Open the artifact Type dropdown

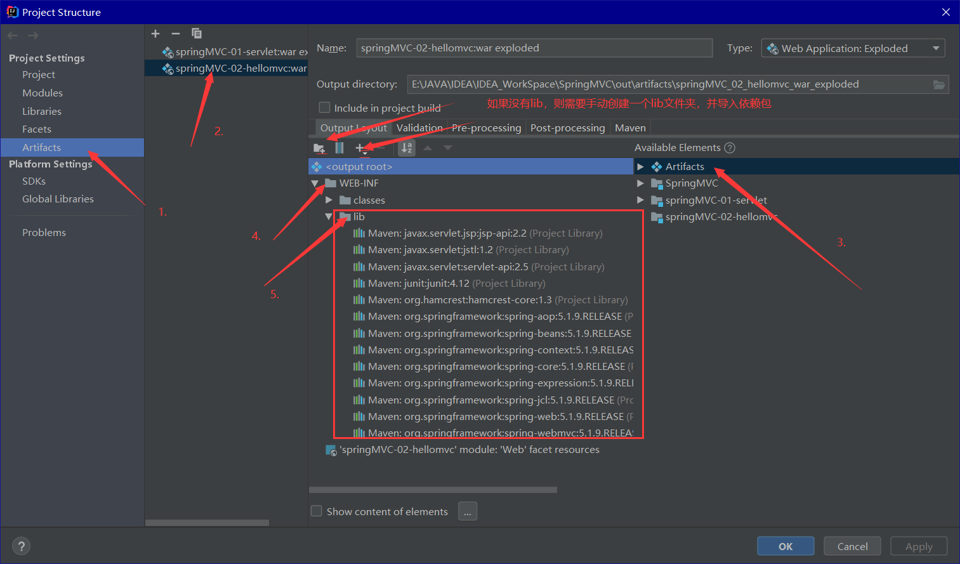[x=853, y=48]
